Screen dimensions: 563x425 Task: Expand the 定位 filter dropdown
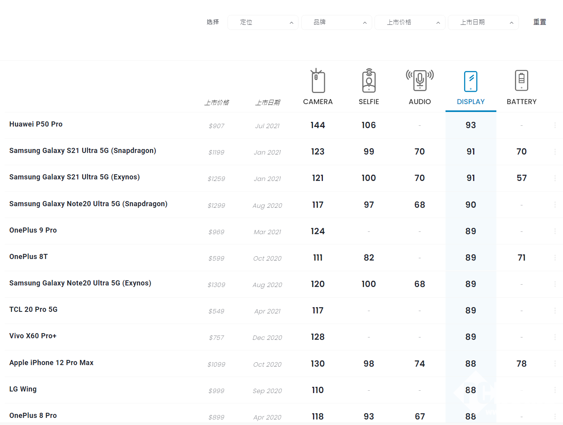(x=263, y=22)
